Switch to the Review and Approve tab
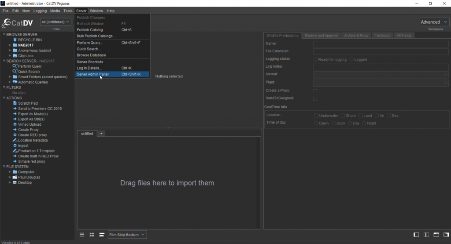This screenshot has width=451, height=244. point(321,36)
